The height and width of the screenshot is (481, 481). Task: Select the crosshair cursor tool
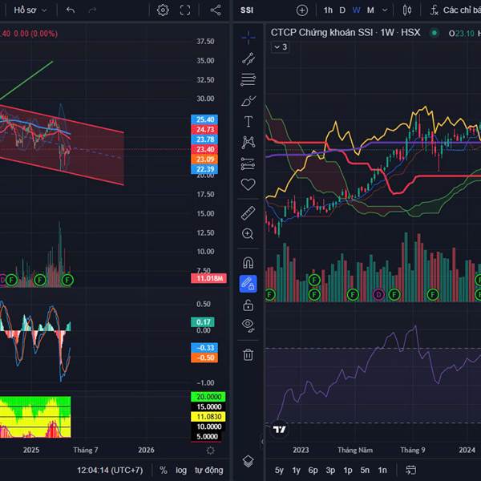click(x=249, y=38)
